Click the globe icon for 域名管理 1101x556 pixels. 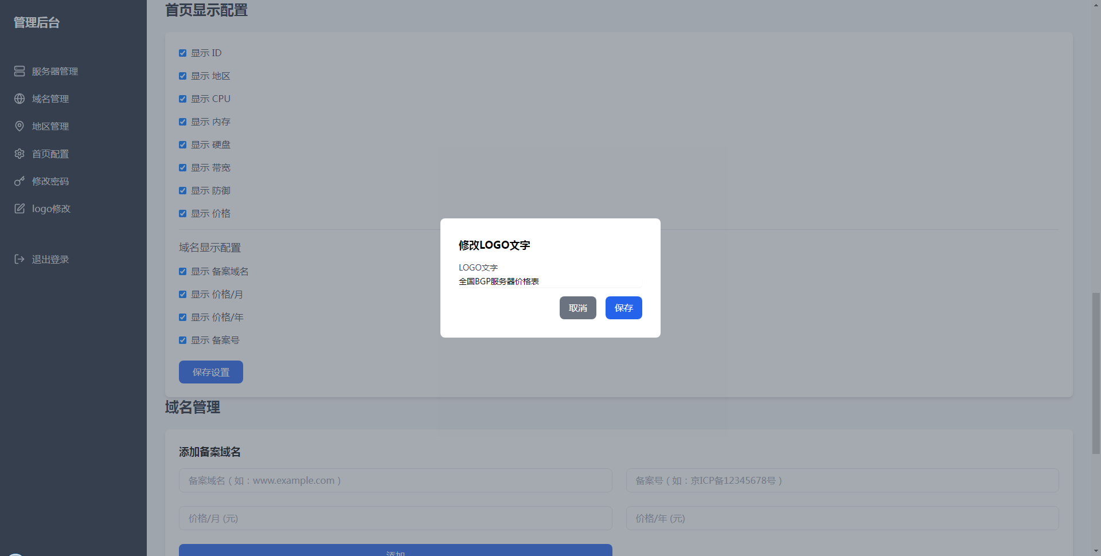click(x=19, y=99)
